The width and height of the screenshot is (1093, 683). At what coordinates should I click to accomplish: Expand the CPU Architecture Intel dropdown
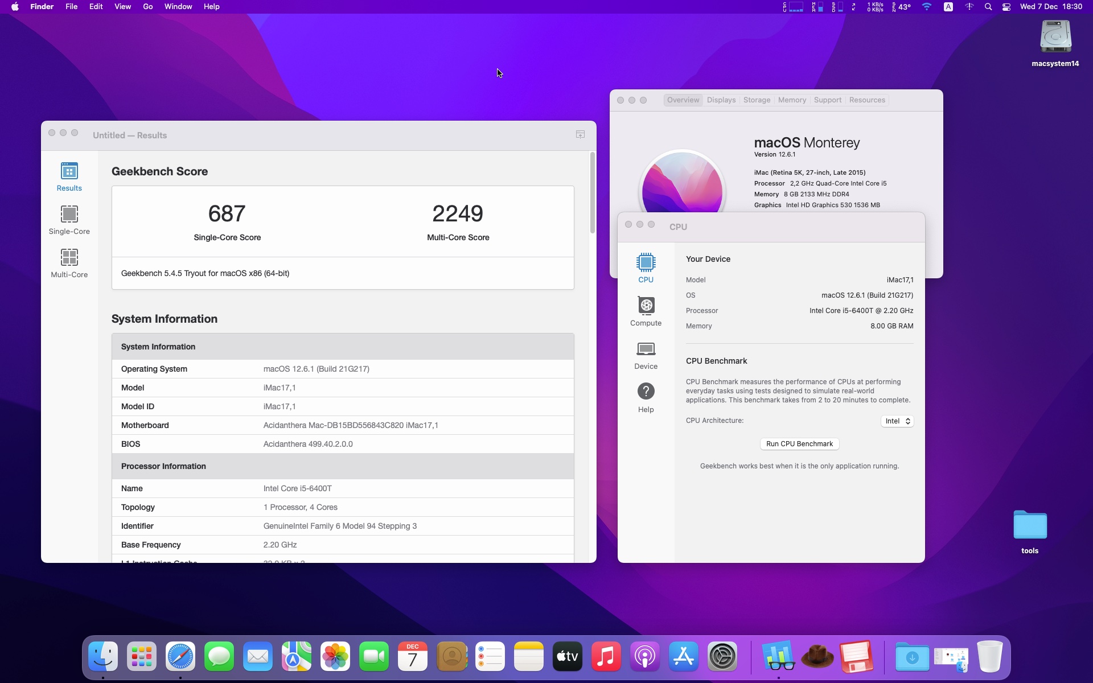click(897, 421)
